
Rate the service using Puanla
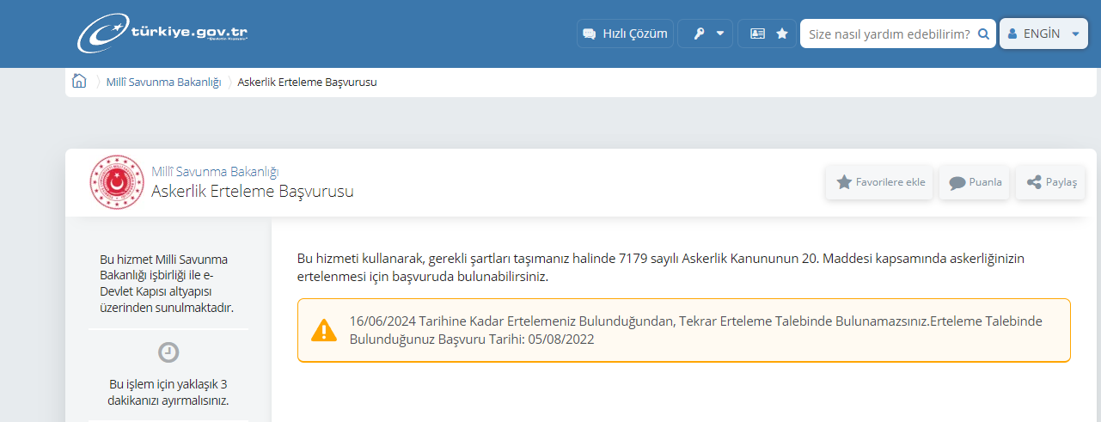tap(976, 182)
